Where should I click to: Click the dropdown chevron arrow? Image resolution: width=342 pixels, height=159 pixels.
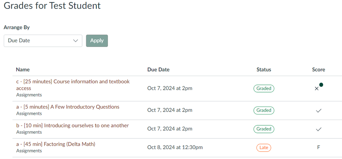pos(76,40)
